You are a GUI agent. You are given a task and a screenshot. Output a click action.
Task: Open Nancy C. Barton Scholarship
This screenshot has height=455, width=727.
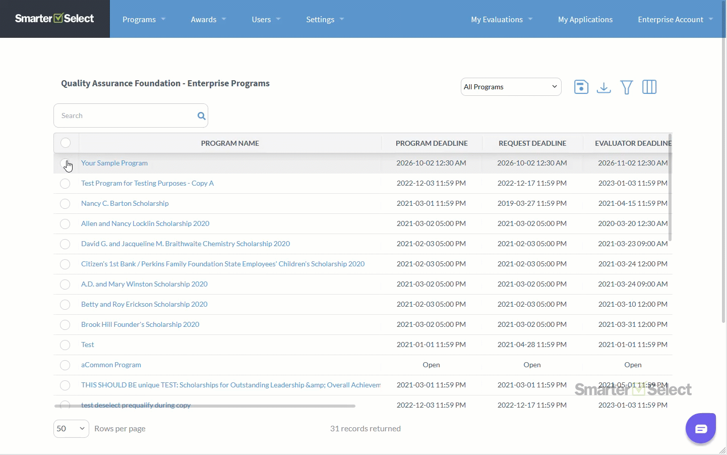pyautogui.click(x=125, y=203)
